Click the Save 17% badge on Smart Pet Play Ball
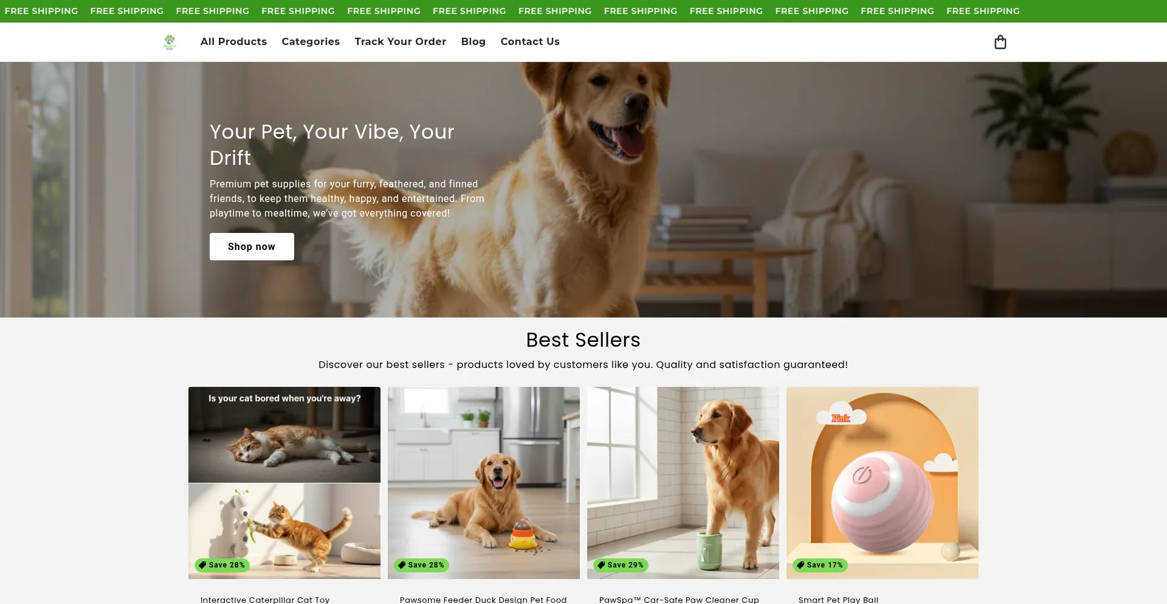The width and height of the screenshot is (1167, 604). click(820, 565)
